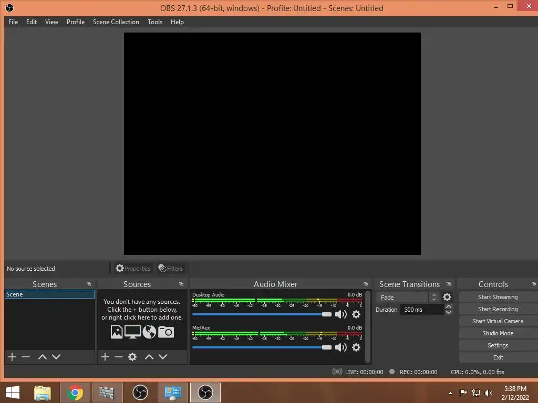
Task: Open Fade transition properties gear
Action: pos(447,297)
